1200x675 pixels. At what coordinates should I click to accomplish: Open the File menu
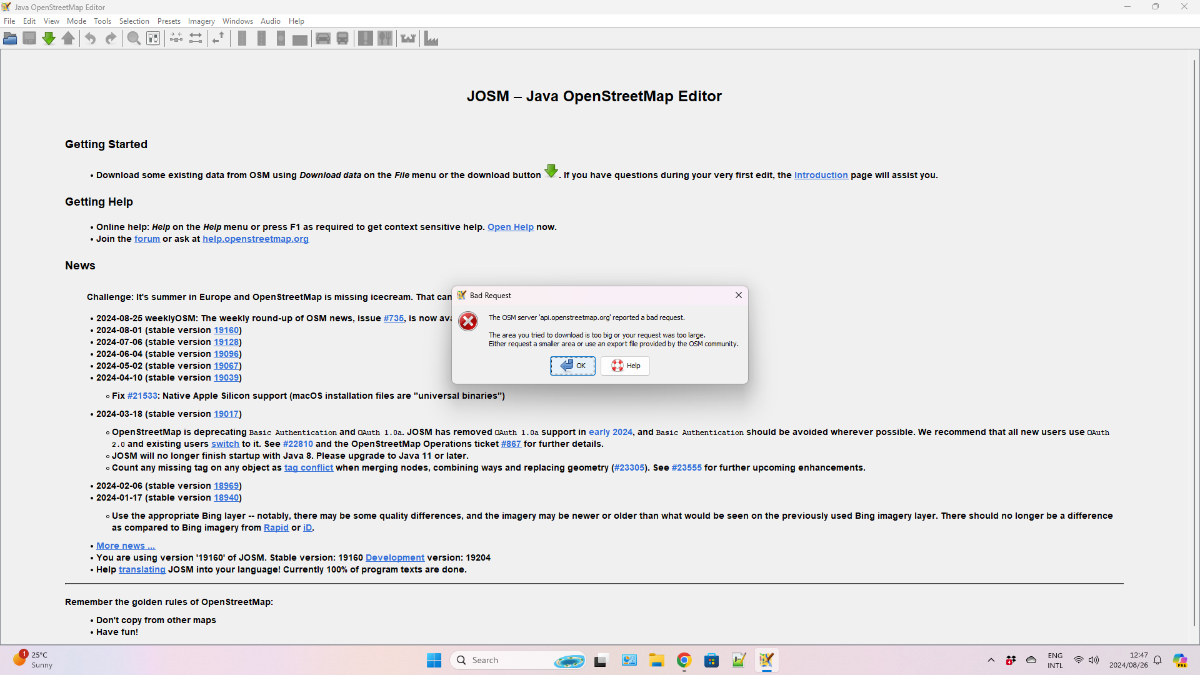(9, 21)
